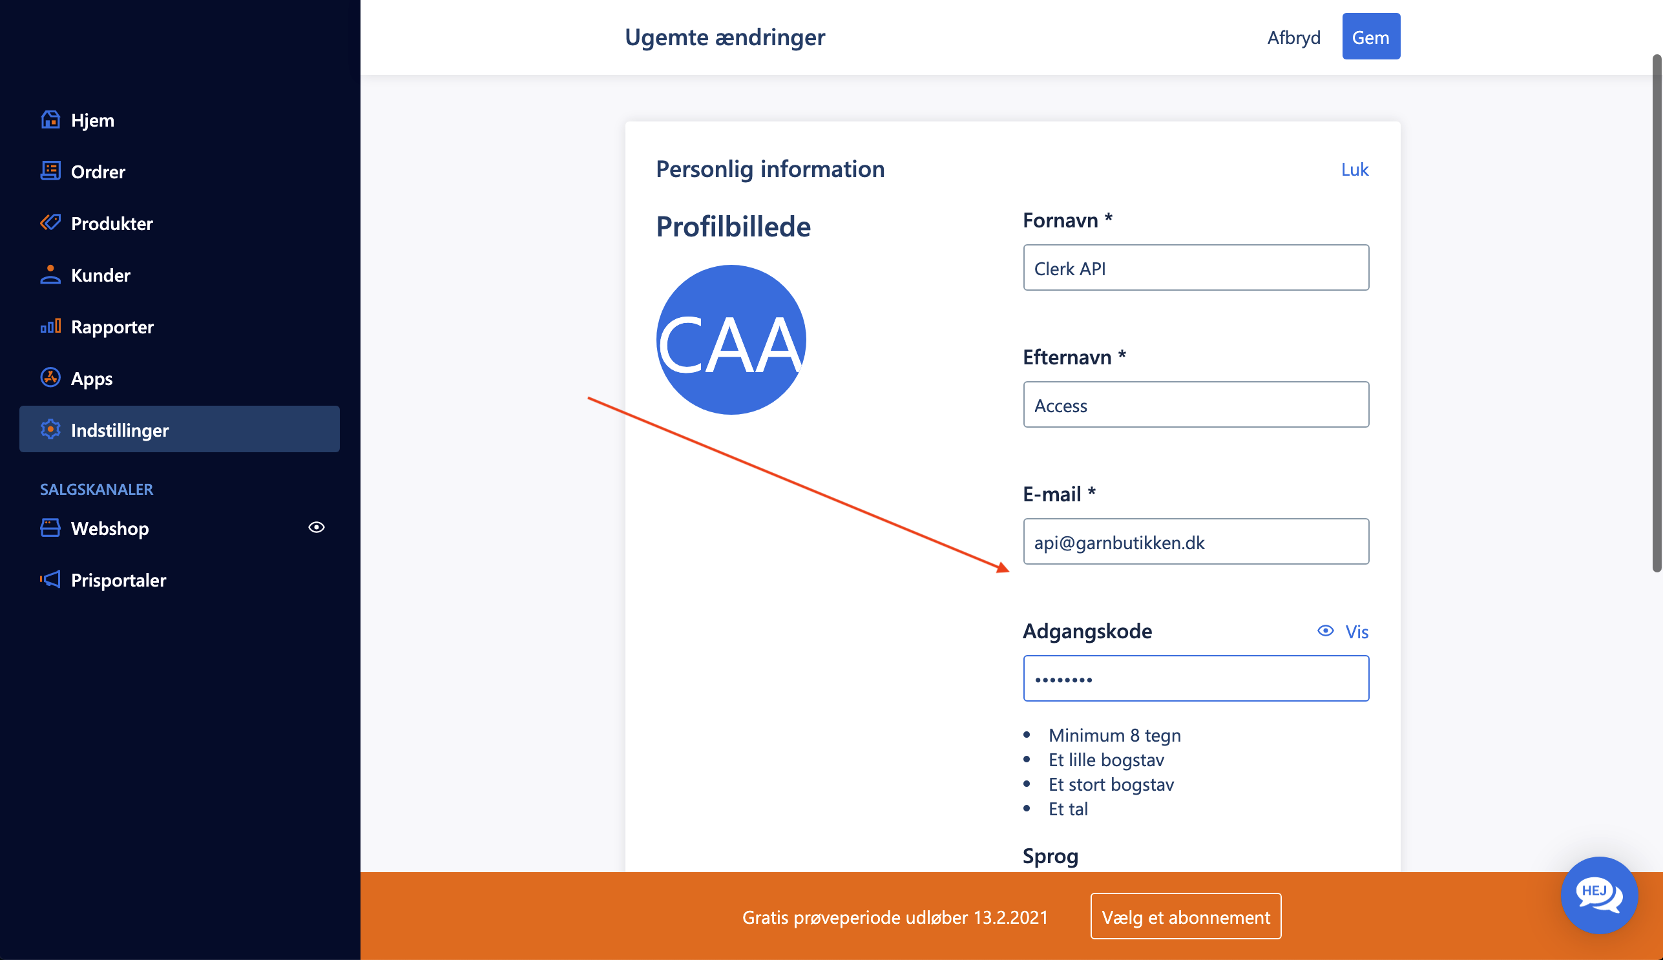Select the Ordrer orders icon

tap(51, 171)
